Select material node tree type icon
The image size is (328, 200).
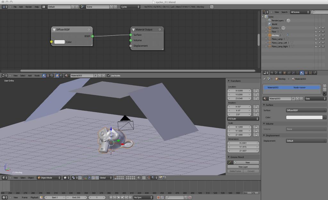[44, 76]
